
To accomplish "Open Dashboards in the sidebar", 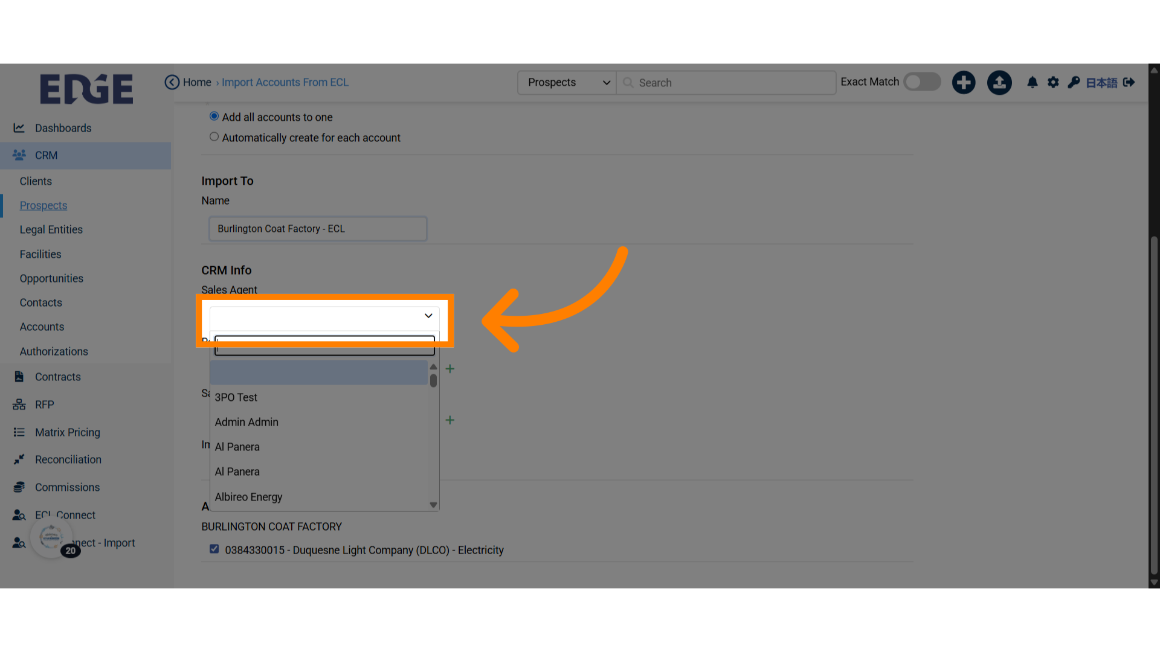I will (63, 128).
